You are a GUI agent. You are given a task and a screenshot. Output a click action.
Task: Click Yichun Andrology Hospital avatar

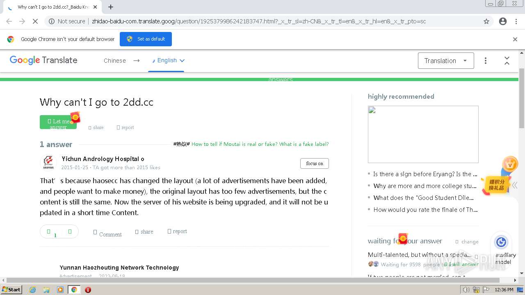49,163
